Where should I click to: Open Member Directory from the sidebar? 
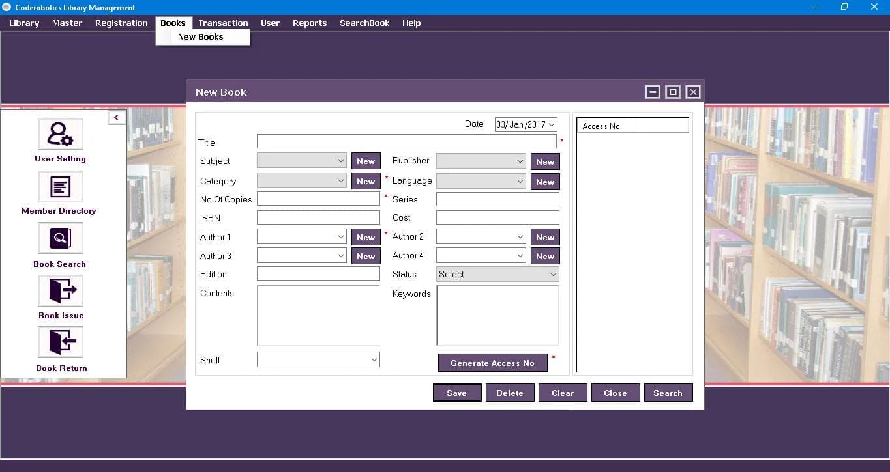point(60,187)
